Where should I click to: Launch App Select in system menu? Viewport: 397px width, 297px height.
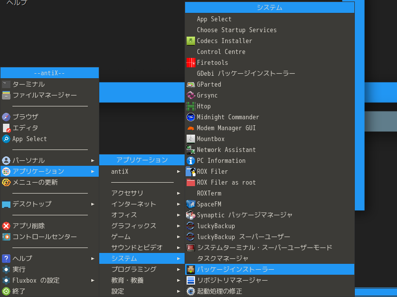click(269, 19)
